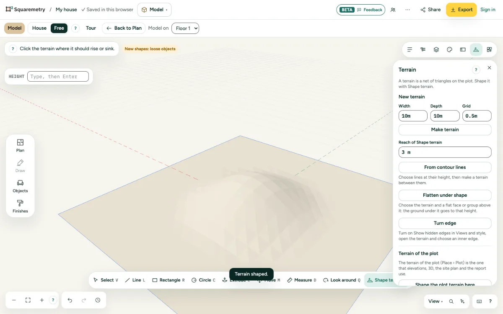The image size is (503, 314).
Task: Expand the View menu
Action: (x=436, y=301)
